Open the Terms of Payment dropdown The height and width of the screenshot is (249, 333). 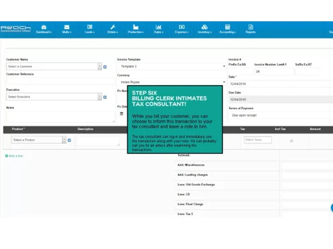coord(280,115)
